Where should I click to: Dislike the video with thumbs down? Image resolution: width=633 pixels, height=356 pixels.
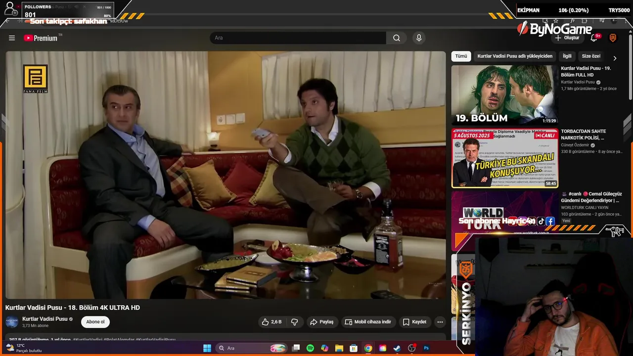click(x=294, y=322)
